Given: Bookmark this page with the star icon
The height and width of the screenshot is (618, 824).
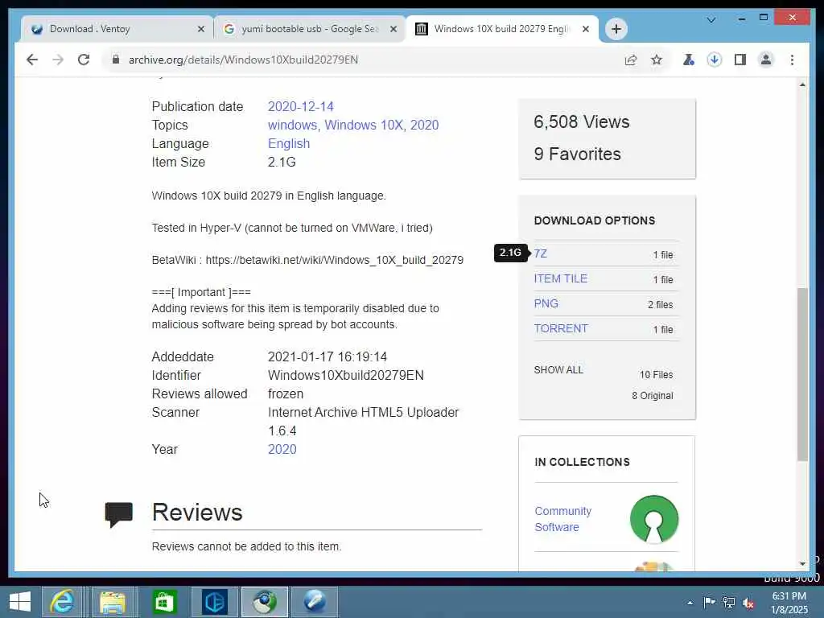Looking at the screenshot, I should (657, 60).
